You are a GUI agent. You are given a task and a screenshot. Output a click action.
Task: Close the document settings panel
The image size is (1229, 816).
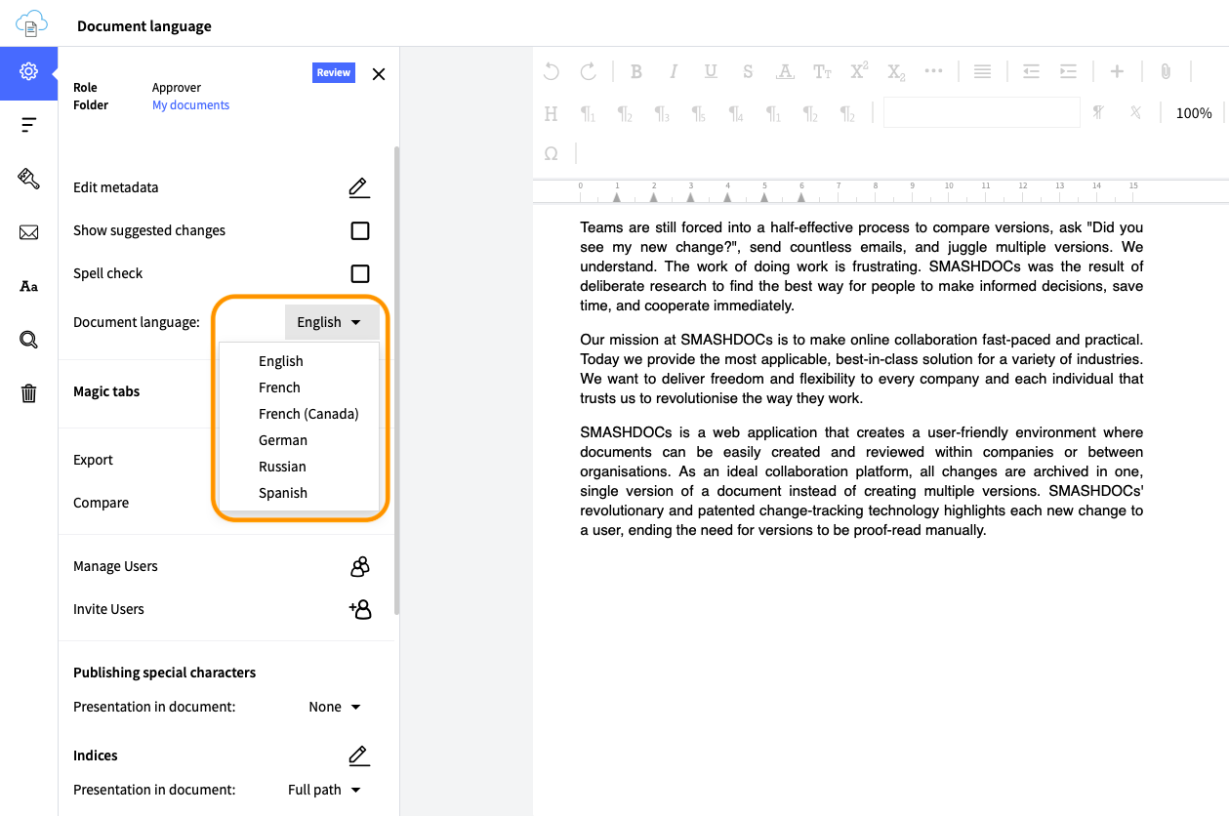[379, 74]
